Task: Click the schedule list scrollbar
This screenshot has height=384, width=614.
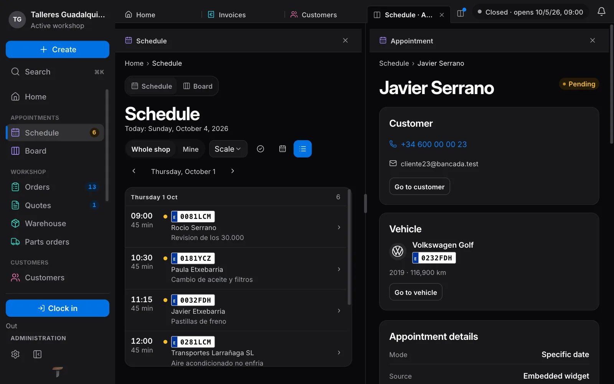Action: coord(349,247)
